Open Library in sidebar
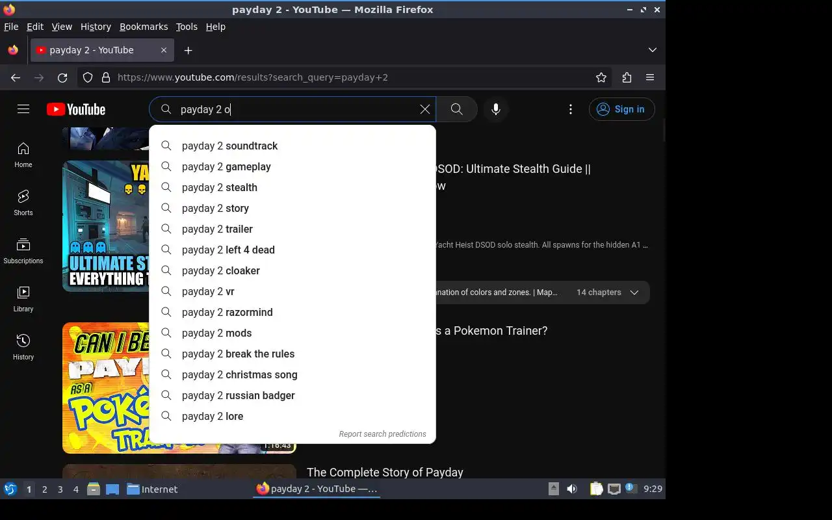 (x=23, y=300)
